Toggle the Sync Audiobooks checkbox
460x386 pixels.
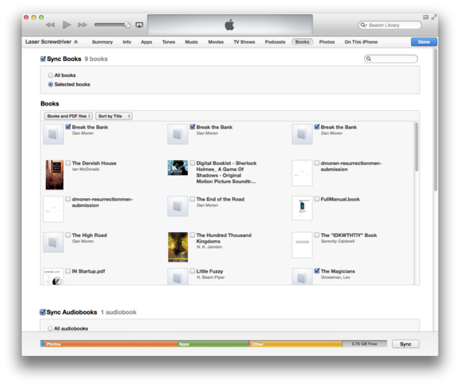click(43, 312)
